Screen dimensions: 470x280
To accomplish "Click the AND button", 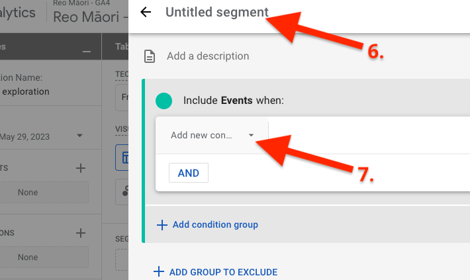I will (x=189, y=173).
